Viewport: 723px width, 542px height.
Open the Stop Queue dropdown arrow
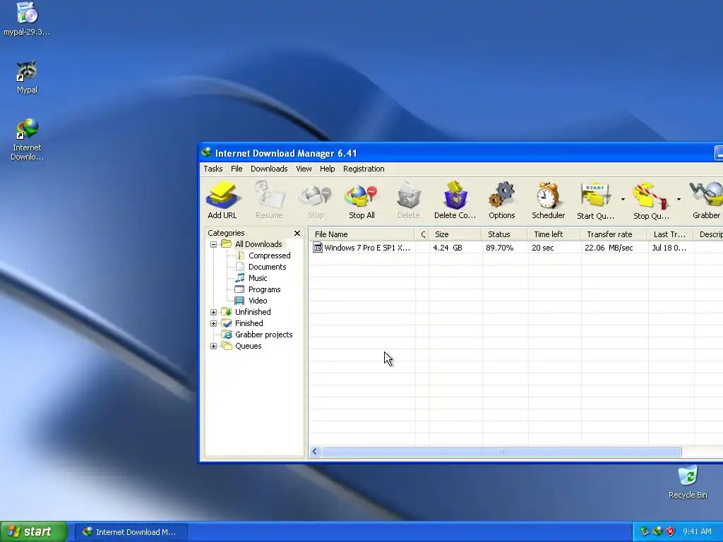tap(679, 200)
